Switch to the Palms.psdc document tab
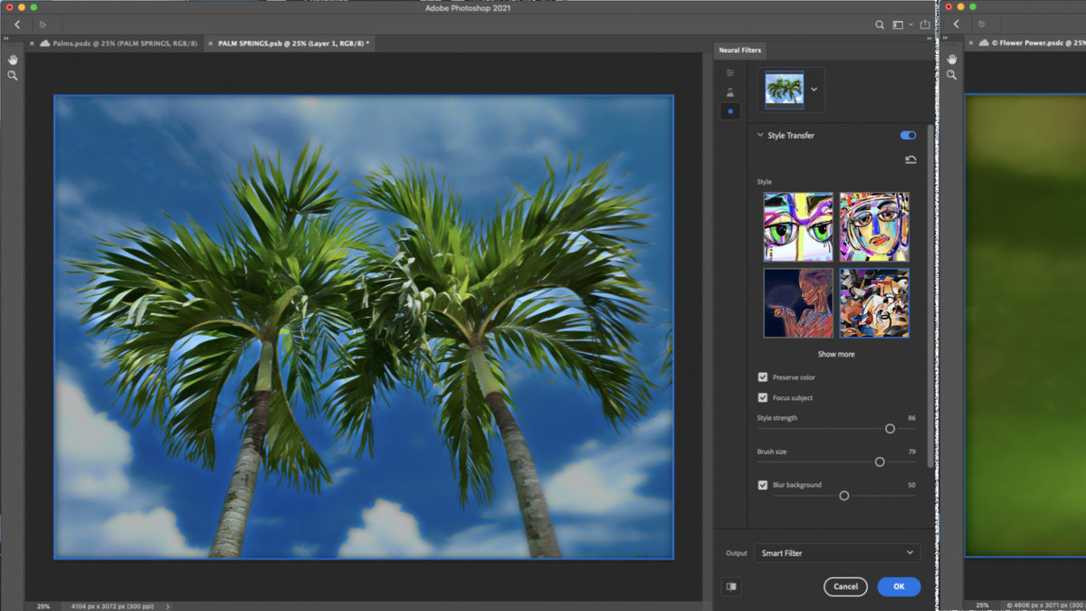The width and height of the screenshot is (1086, 611). [116, 43]
